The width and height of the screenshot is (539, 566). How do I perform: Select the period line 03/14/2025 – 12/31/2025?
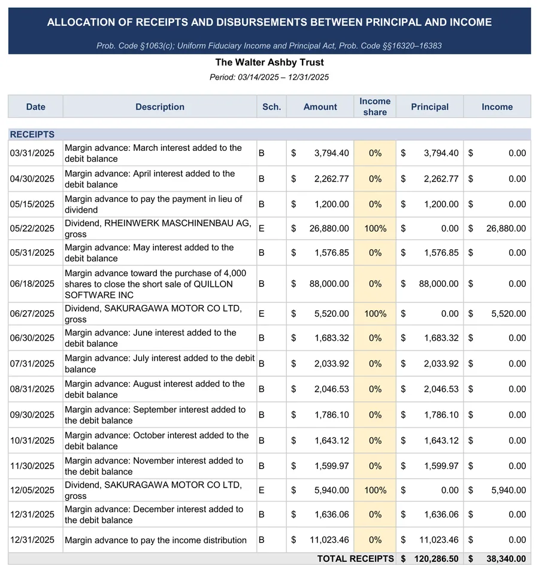pyautogui.click(x=269, y=77)
